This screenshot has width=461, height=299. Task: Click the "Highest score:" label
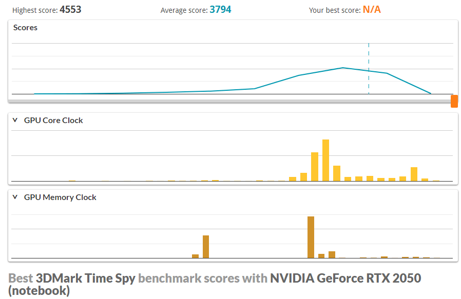(x=35, y=10)
